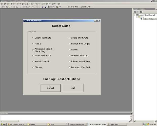Click the Form Layout Window toolbar icon
The height and width of the screenshot is (126, 157).
click(x=54, y=7)
